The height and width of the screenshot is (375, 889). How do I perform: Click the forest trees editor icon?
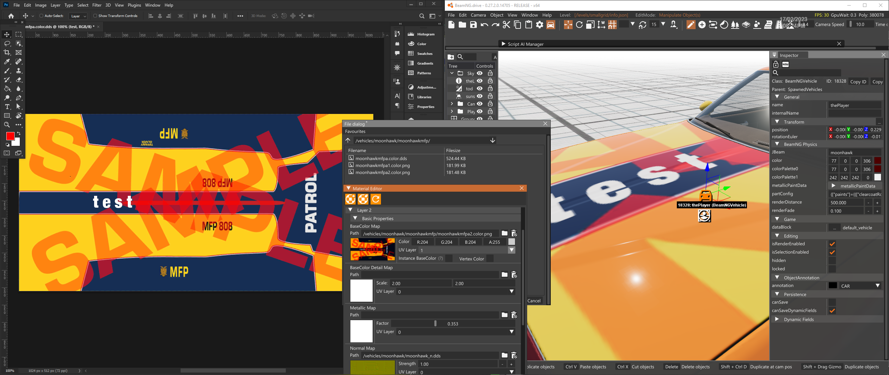tap(735, 25)
